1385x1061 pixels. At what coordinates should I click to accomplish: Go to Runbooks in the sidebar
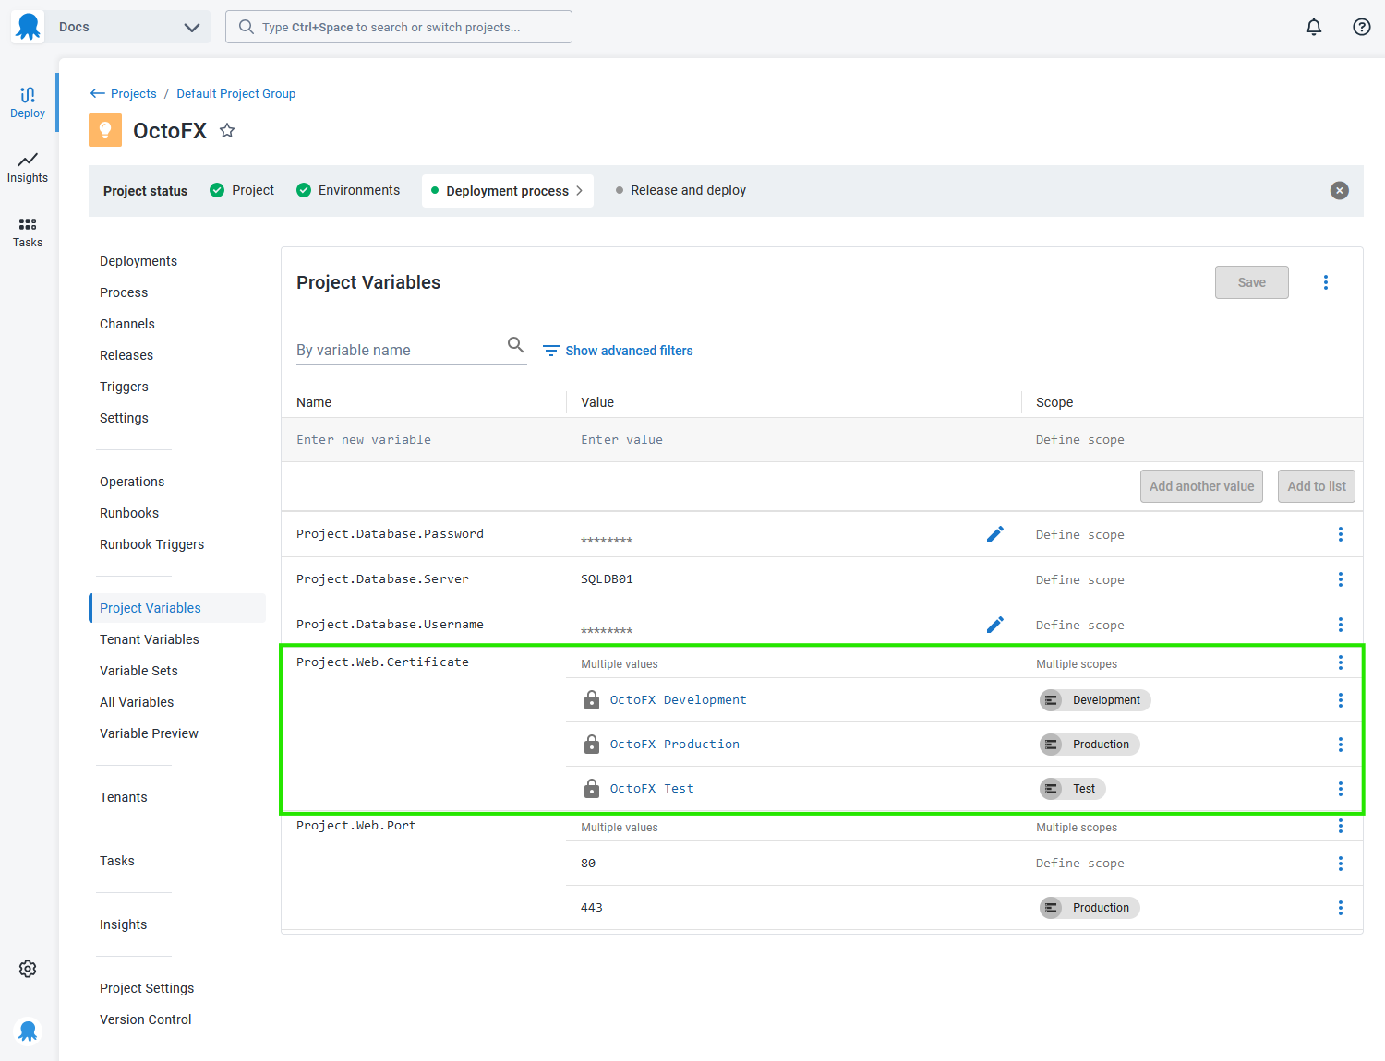click(x=129, y=513)
